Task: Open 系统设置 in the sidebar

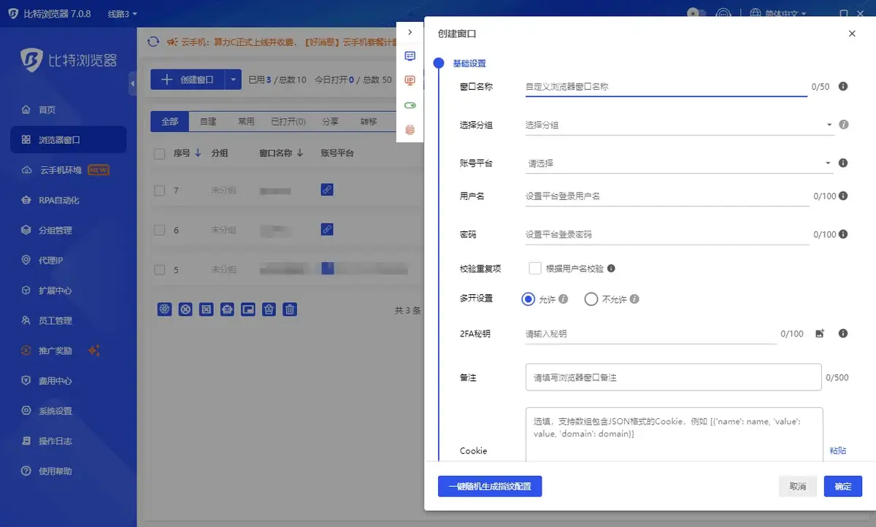Action: click(x=46, y=411)
